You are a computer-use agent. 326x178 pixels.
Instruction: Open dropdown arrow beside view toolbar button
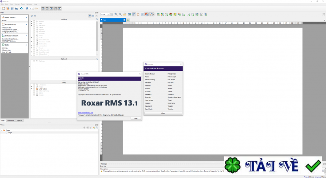coord(154,14)
